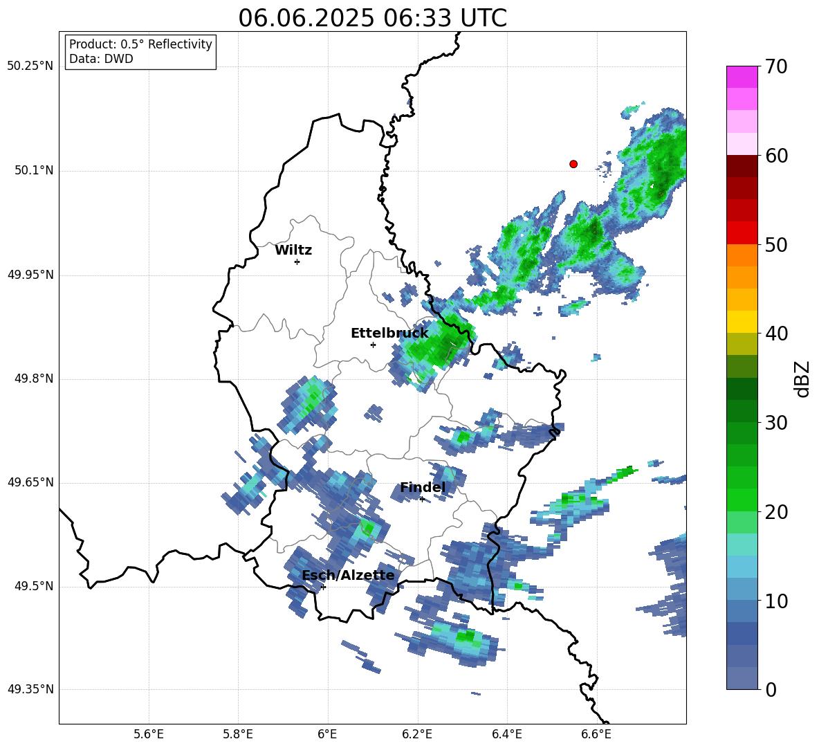Pick the dark green colorbar segment near 30
819x748 pixels.
coord(742,410)
